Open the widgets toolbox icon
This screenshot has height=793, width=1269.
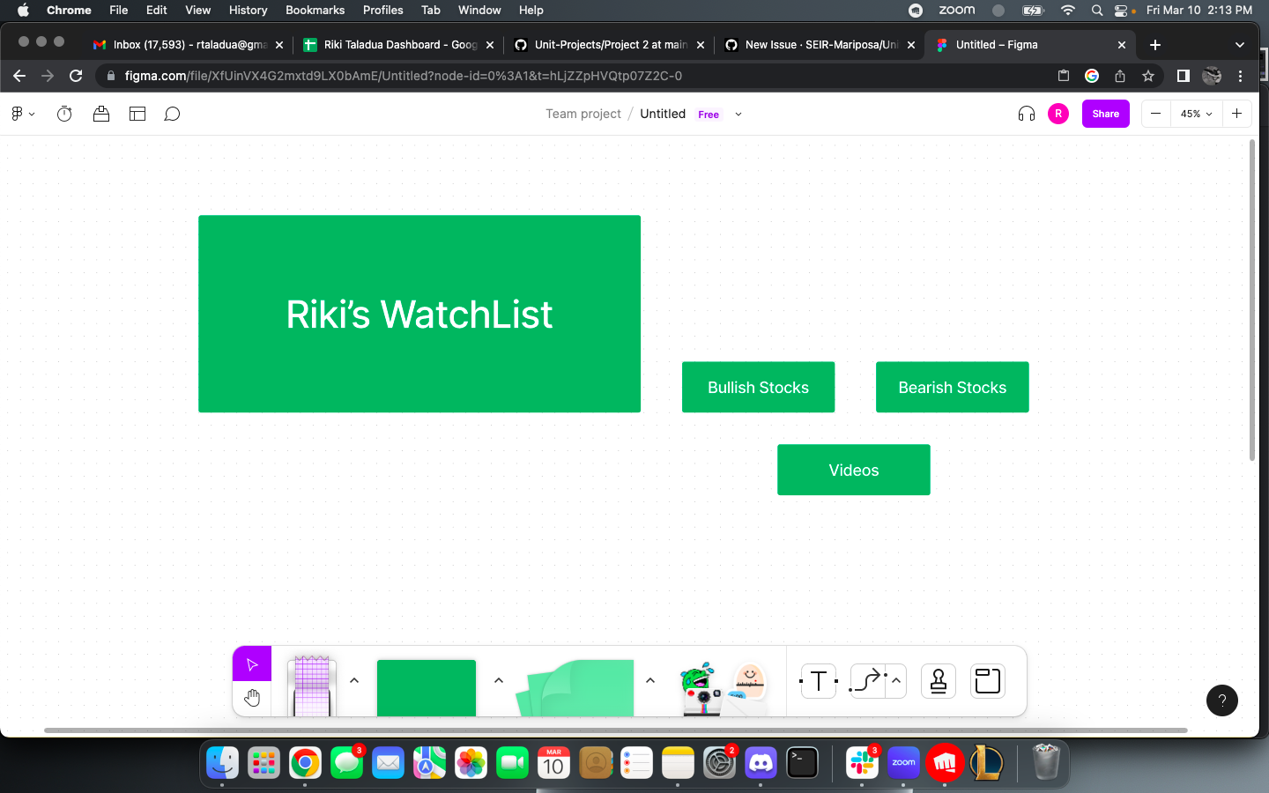(100, 114)
